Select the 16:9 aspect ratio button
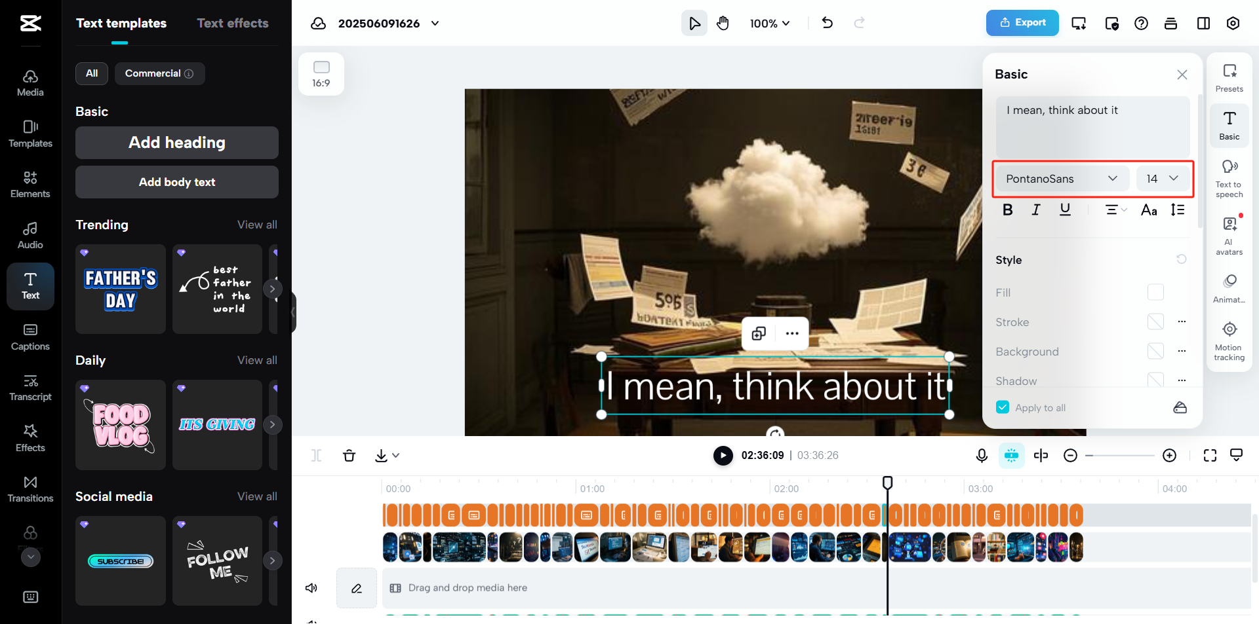This screenshot has width=1259, height=624. [x=321, y=74]
